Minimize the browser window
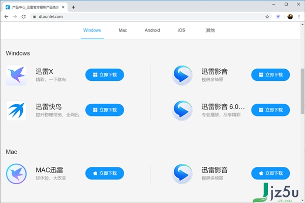This screenshot has height=203, width=305. pos(273,4)
